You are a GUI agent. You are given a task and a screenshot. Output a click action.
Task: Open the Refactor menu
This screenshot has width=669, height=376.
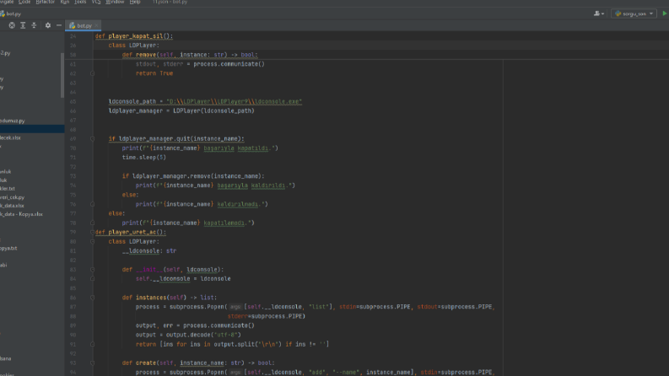coord(45,3)
